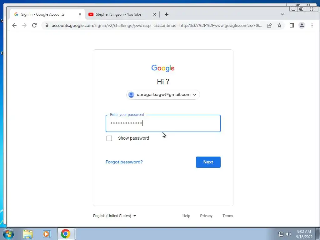The width and height of the screenshot is (320, 240).
Task: Click the Chrome taskbar icon
Action: pyautogui.click(x=66, y=234)
